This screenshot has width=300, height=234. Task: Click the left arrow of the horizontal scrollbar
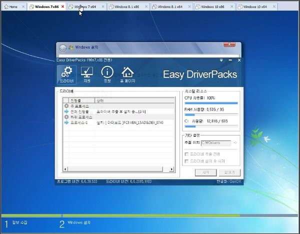pos(65,169)
